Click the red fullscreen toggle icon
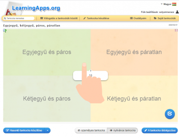179x138 pixels. pyautogui.click(x=176, y=30)
